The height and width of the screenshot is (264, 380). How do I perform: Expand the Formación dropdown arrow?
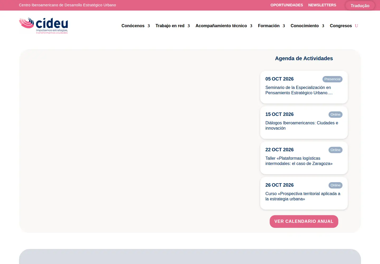click(284, 26)
